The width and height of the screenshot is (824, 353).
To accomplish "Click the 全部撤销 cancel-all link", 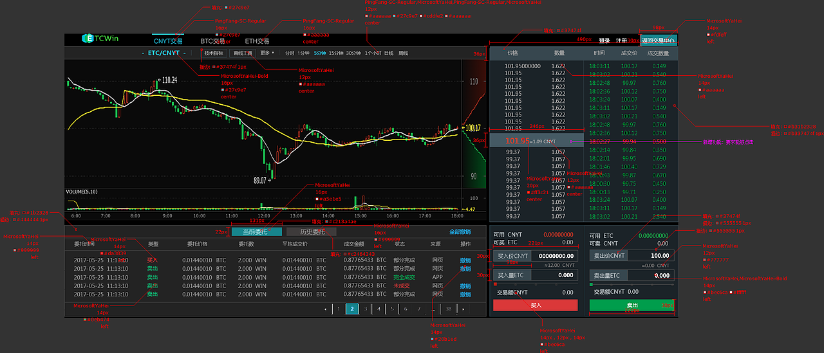I will (x=460, y=231).
